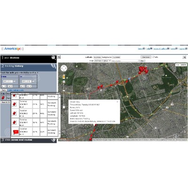Click the magnifier icon beside 'your devices'
The height and width of the screenshot is (188, 188).
(x=54, y=58)
